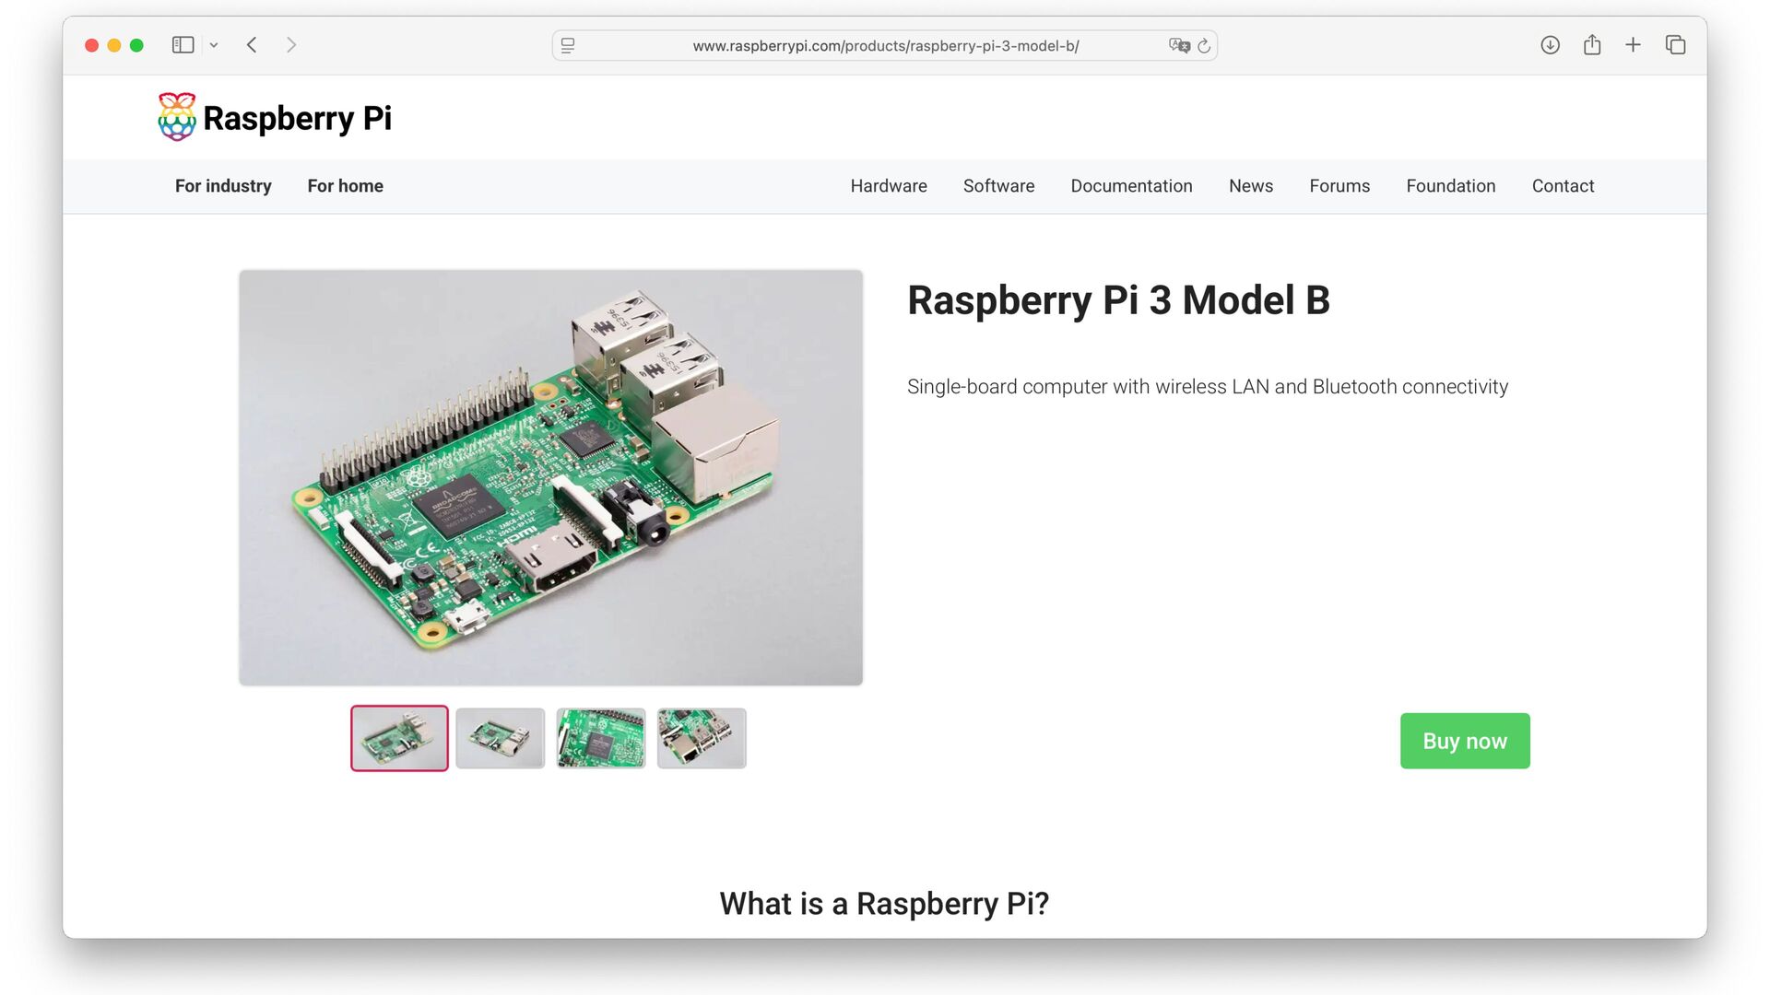Select the third close-up board thumbnail
1770x995 pixels.
pyautogui.click(x=601, y=738)
